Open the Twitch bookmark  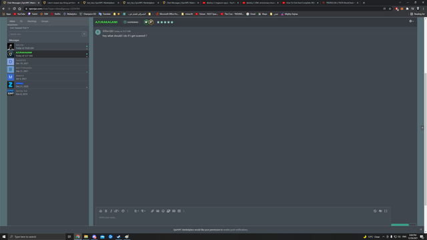point(33,14)
